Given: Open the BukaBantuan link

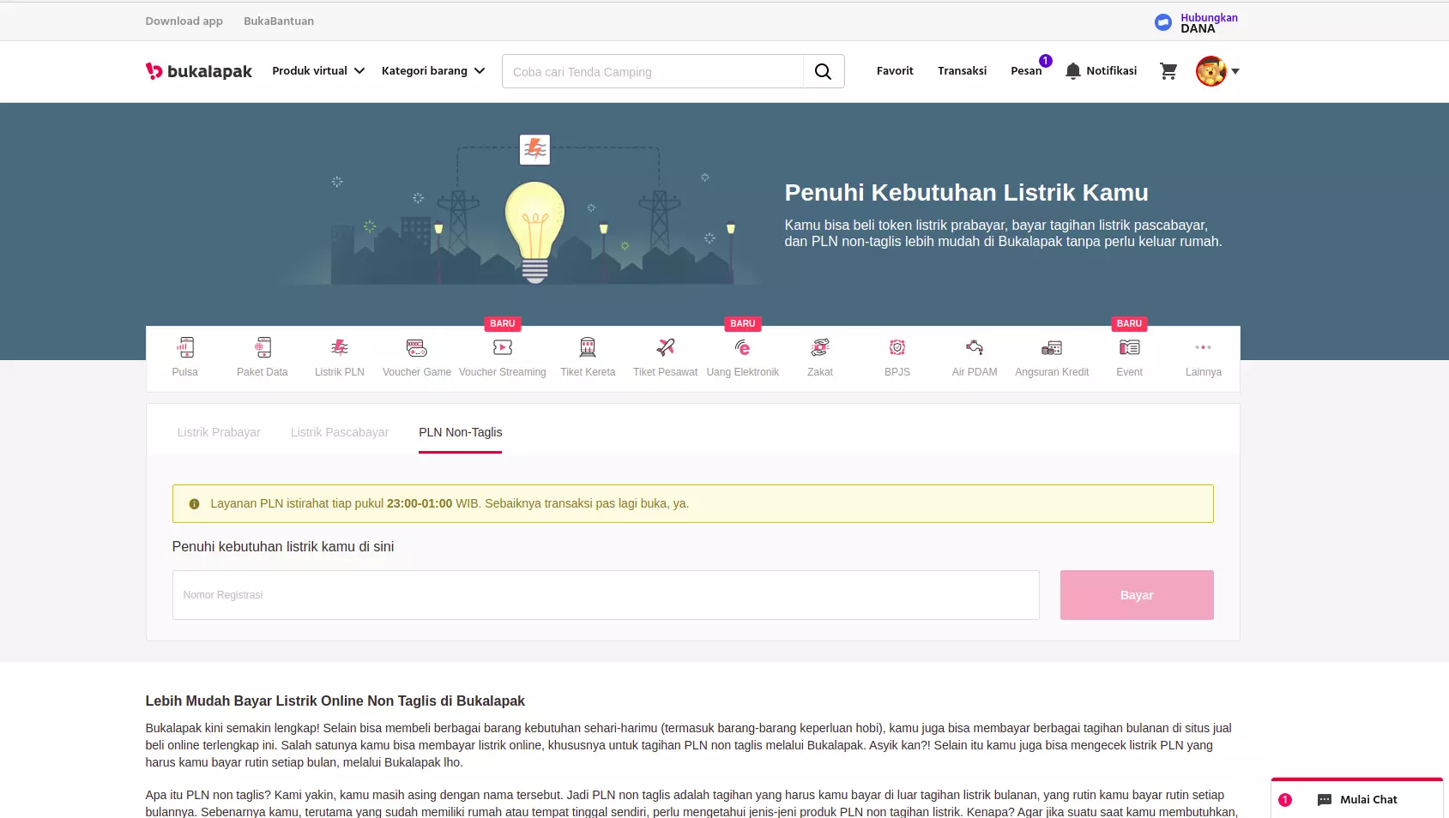Looking at the screenshot, I should [x=279, y=21].
